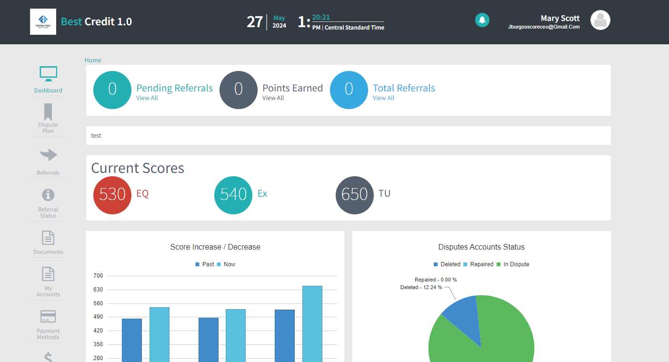This screenshot has height=362, width=669.
Task: Click the Testing Tech company logo
Action: [43, 21]
